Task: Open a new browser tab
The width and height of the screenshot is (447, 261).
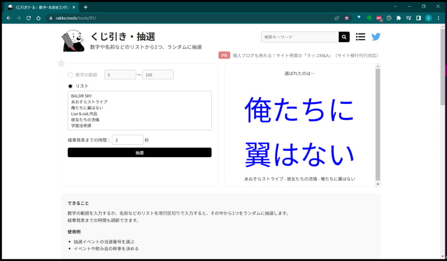Action: (x=85, y=7)
